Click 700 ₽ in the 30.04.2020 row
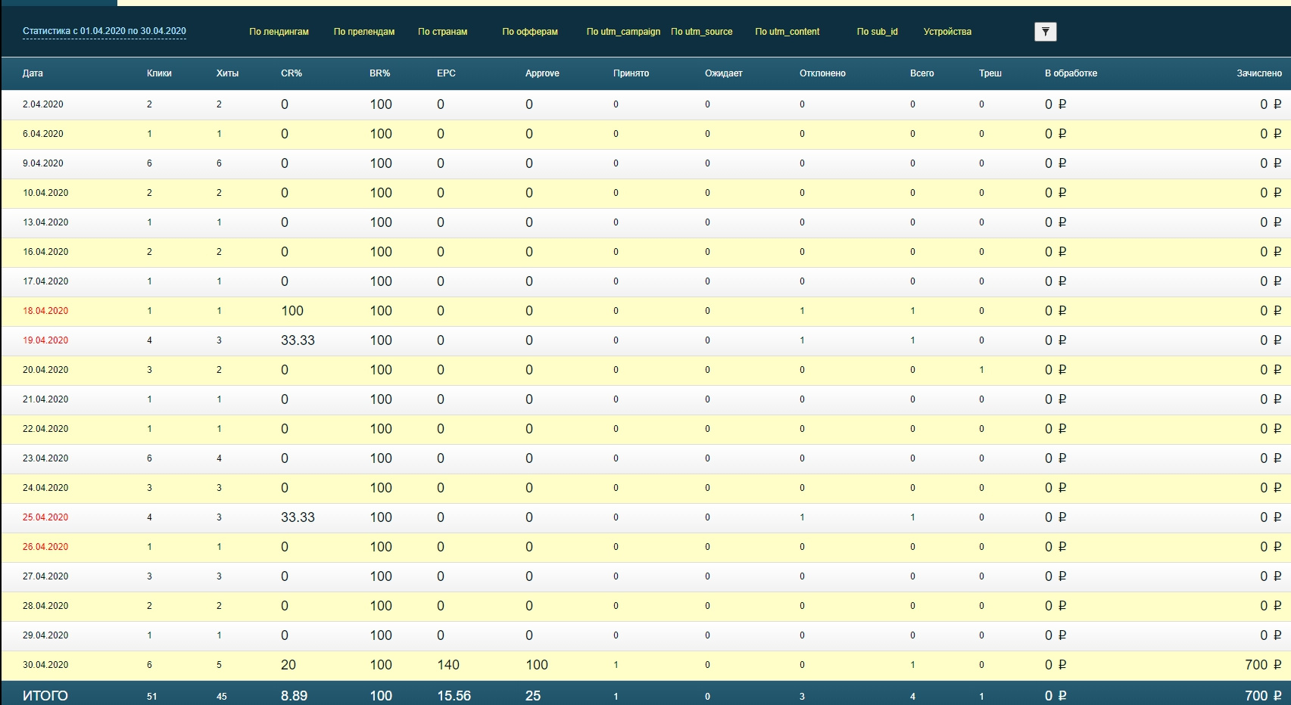 (1263, 665)
